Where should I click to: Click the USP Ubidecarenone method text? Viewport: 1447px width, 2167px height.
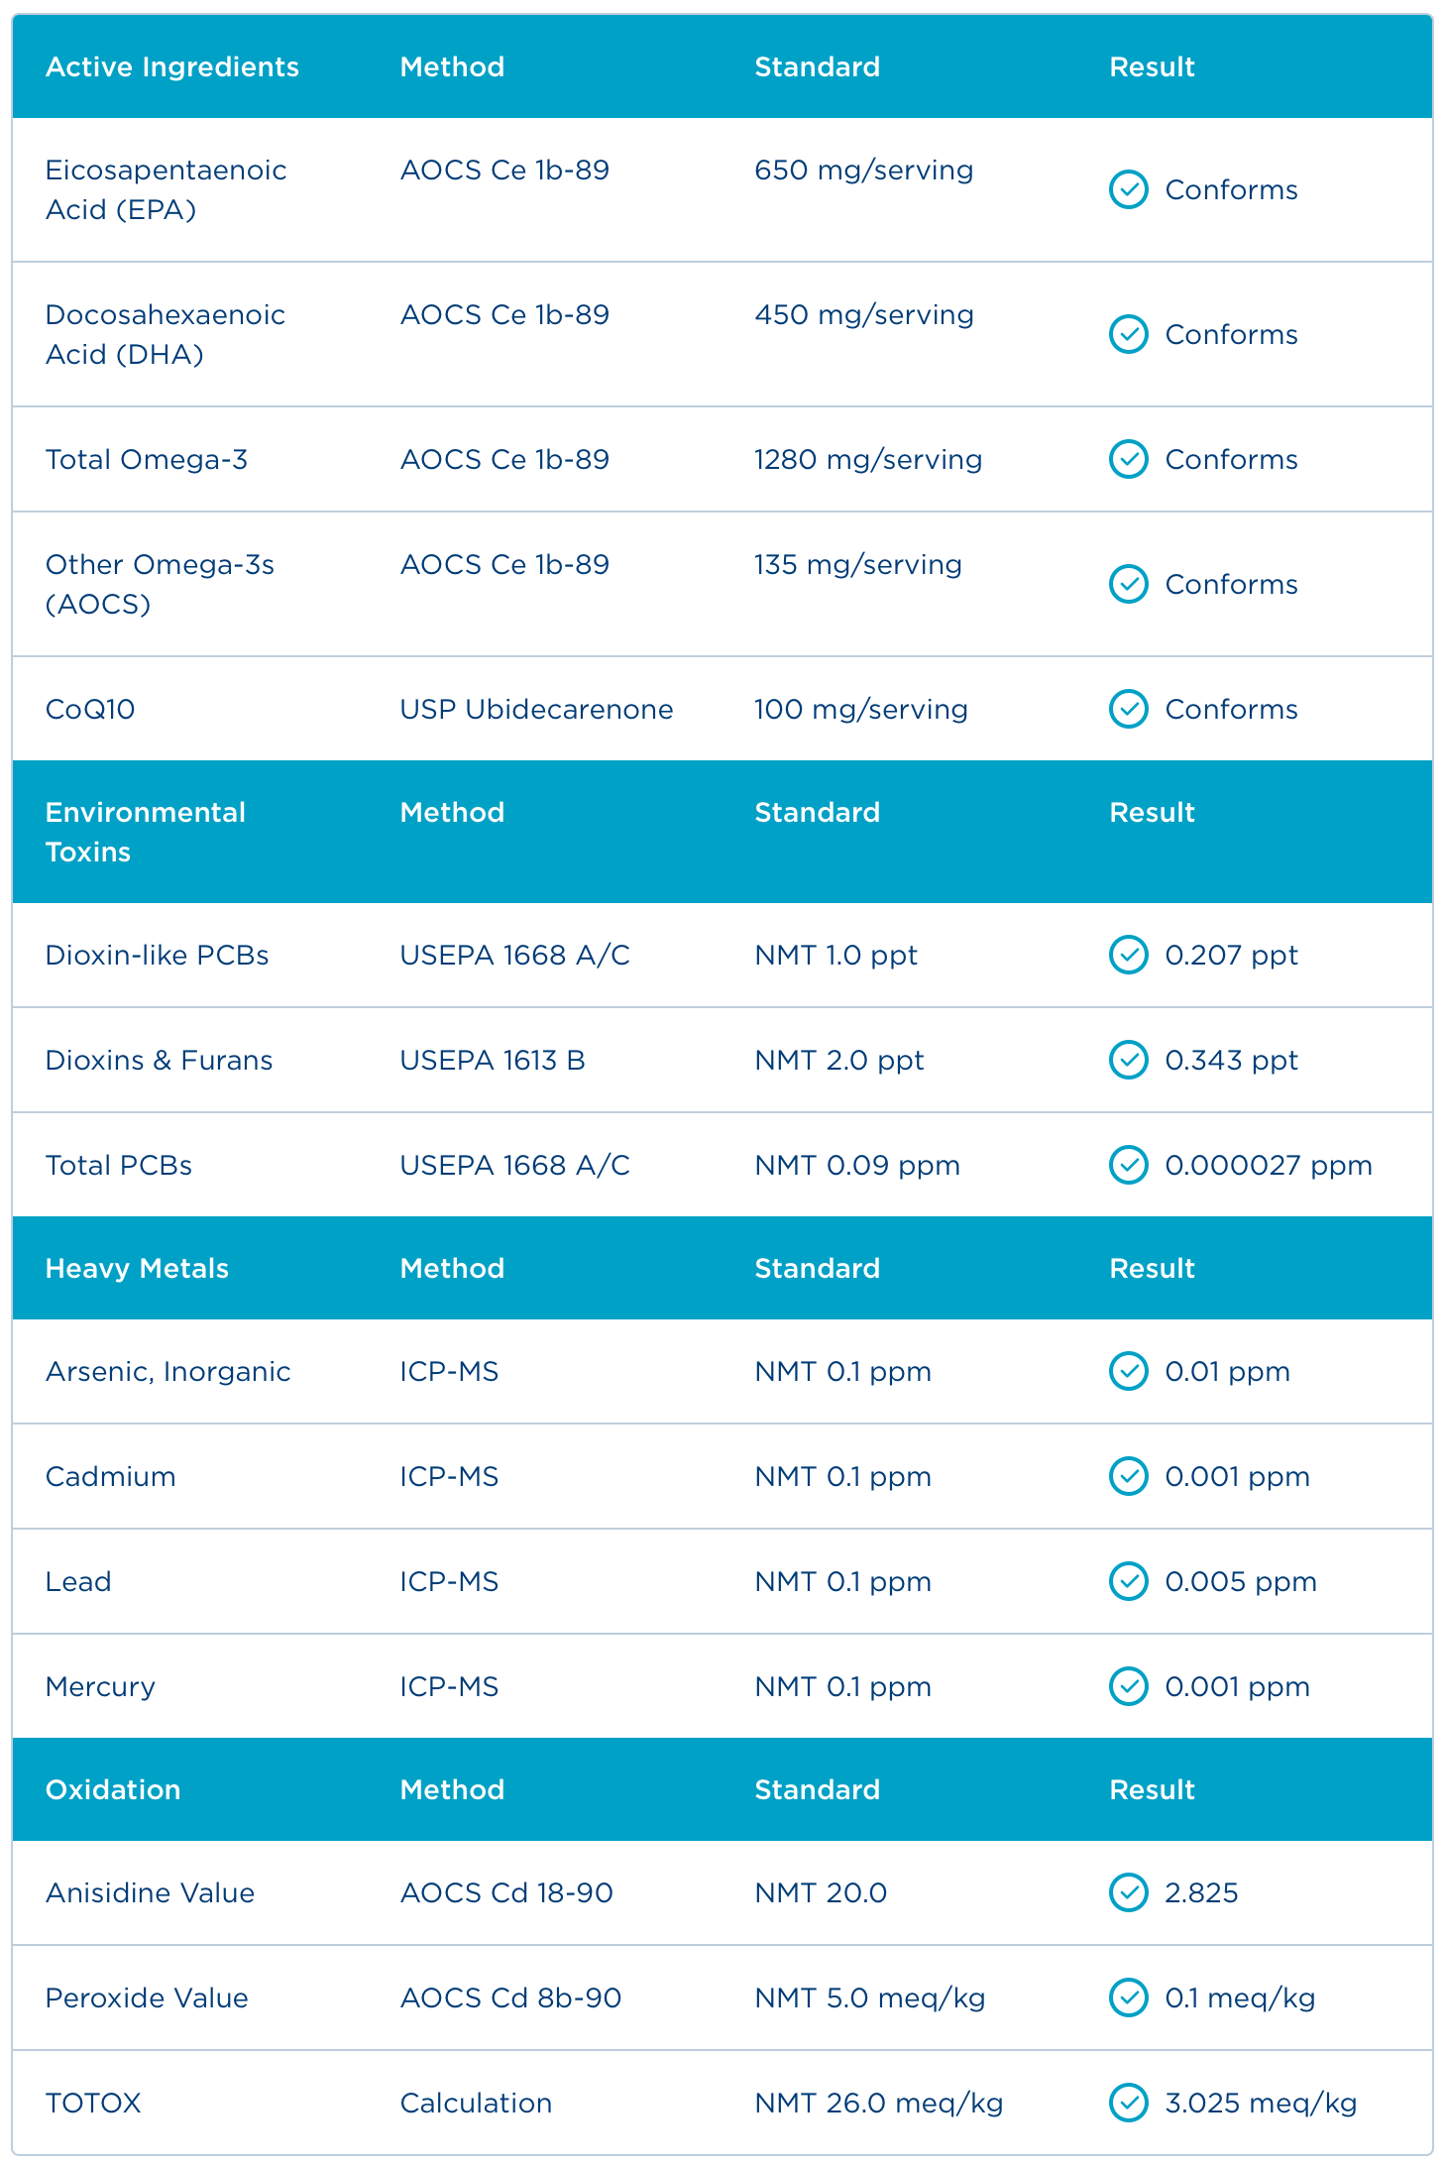click(536, 709)
